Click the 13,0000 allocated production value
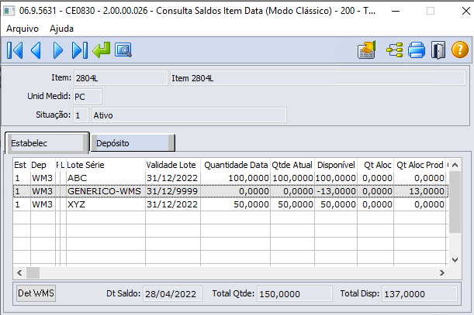The image size is (474, 315). tap(426, 191)
